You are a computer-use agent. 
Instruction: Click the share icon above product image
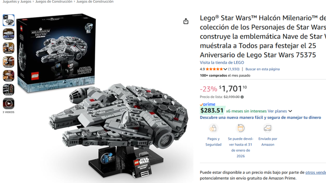coord(186,21)
